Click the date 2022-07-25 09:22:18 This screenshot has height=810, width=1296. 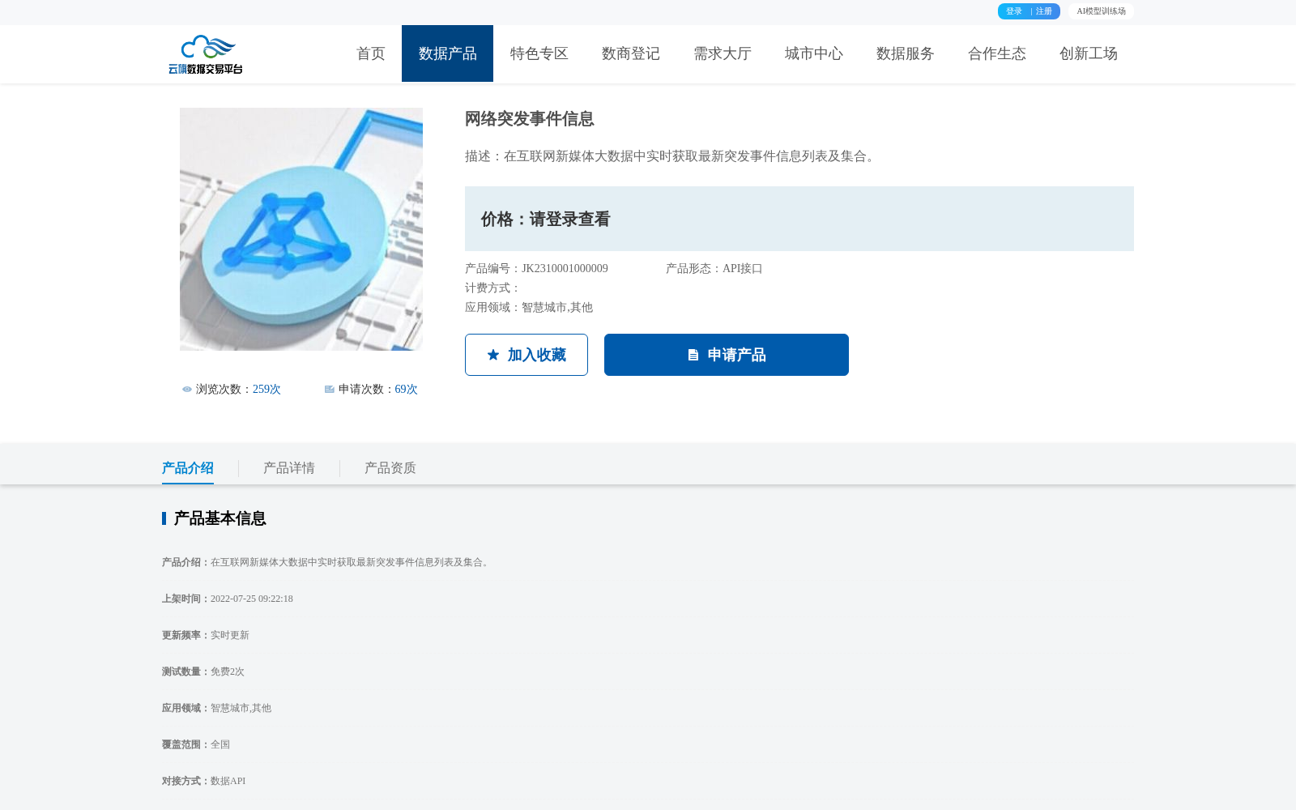tap(252, 599)
